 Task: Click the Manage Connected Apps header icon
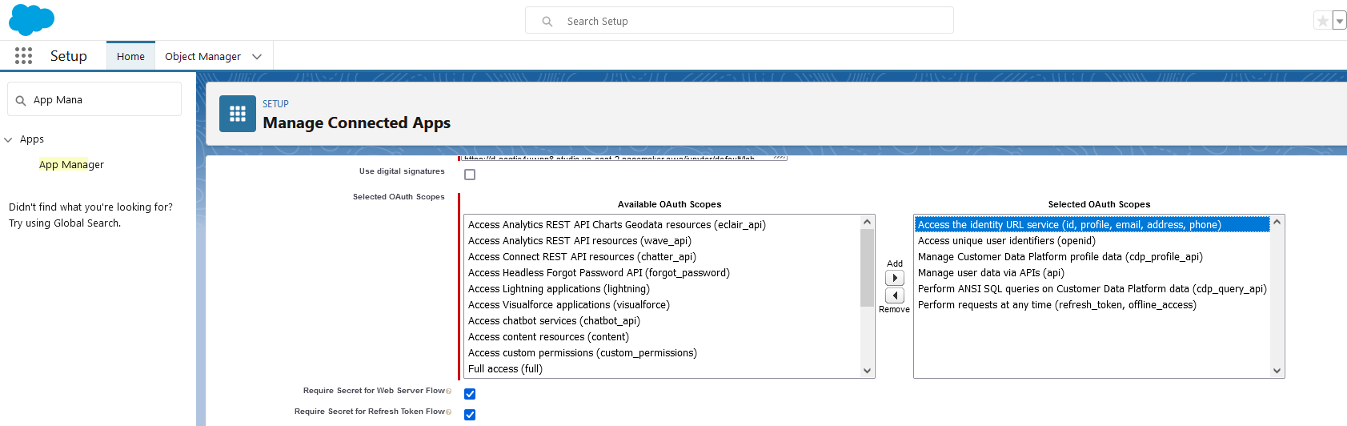238,114
